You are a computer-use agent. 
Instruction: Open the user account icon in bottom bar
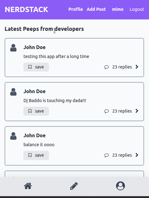coord(120,186)
